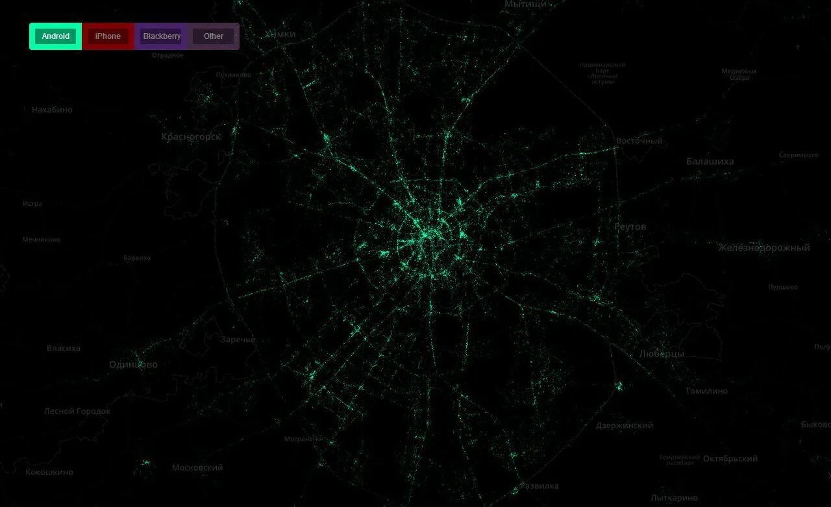831x507 pixels.
Task: Click the Отрадное map label
Action: click(x=167, y=55)
